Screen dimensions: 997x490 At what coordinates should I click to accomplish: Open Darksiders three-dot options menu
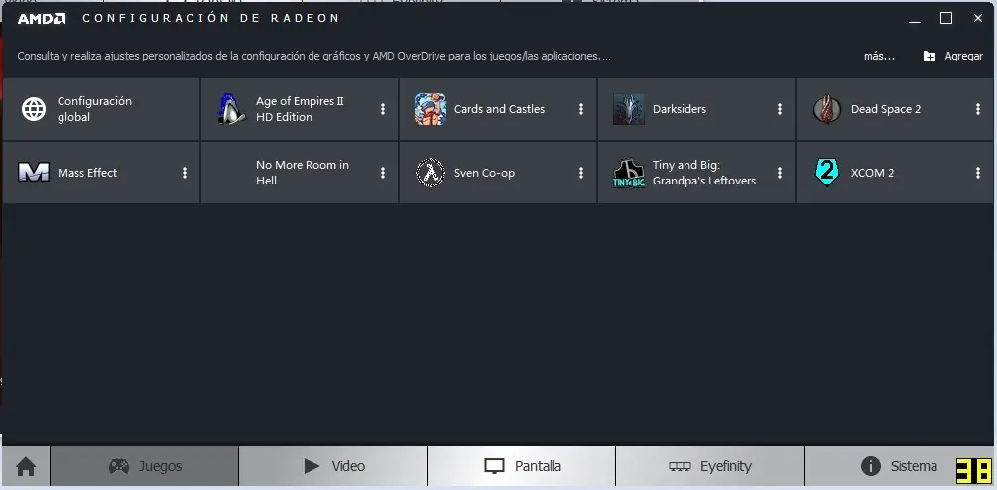pyautogui.click(x=780, y=109)
